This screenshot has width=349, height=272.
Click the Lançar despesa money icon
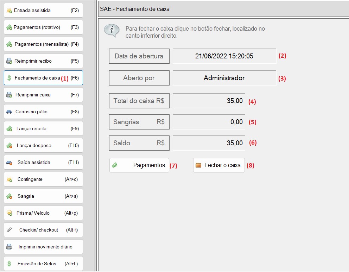(x=9, y=146)
